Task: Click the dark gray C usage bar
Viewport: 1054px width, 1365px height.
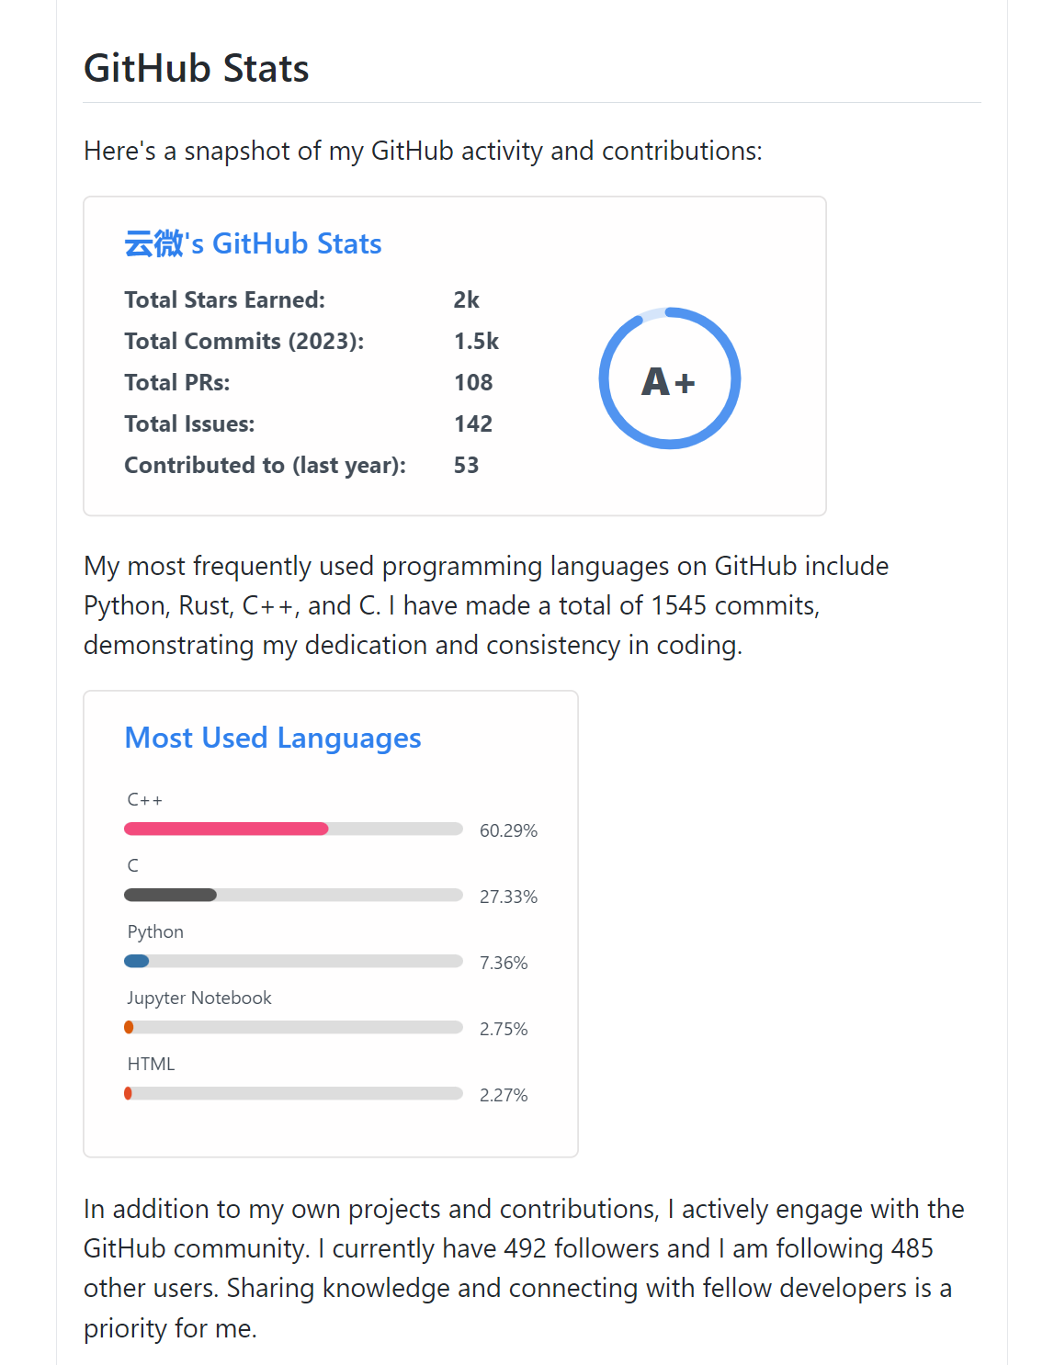Action: pos(171,896)
